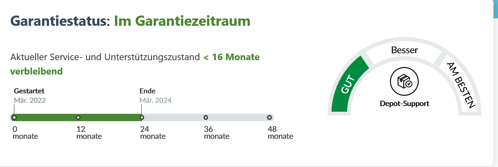Click the < 16 Monate verbleibend text
The width and height of the screenshot is (498, 167).
click(135, 64)
